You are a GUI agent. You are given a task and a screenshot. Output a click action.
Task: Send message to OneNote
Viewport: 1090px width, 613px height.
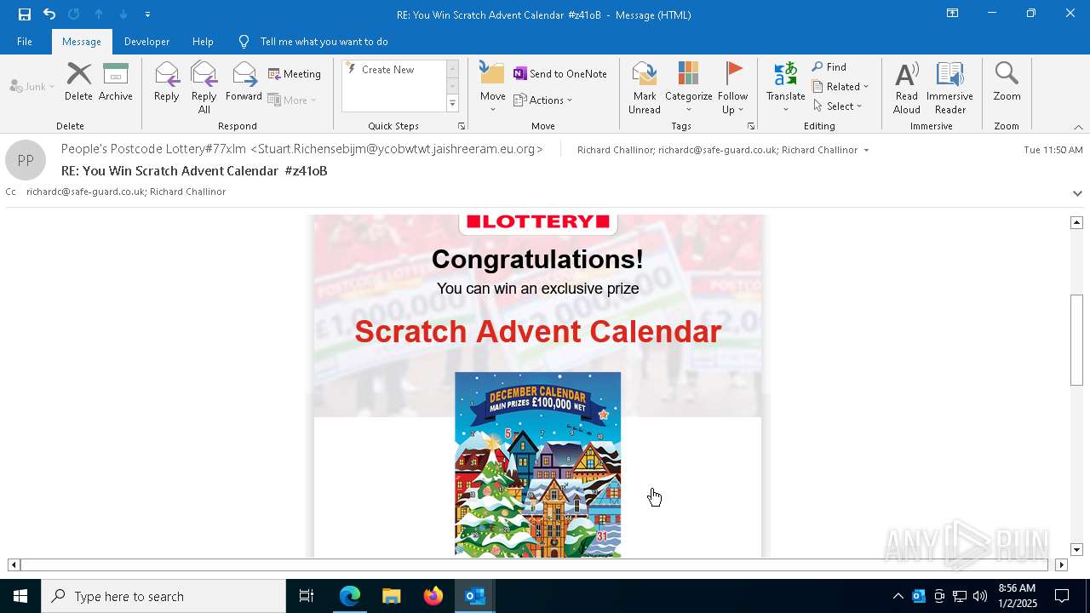click(x=560, y=74)
